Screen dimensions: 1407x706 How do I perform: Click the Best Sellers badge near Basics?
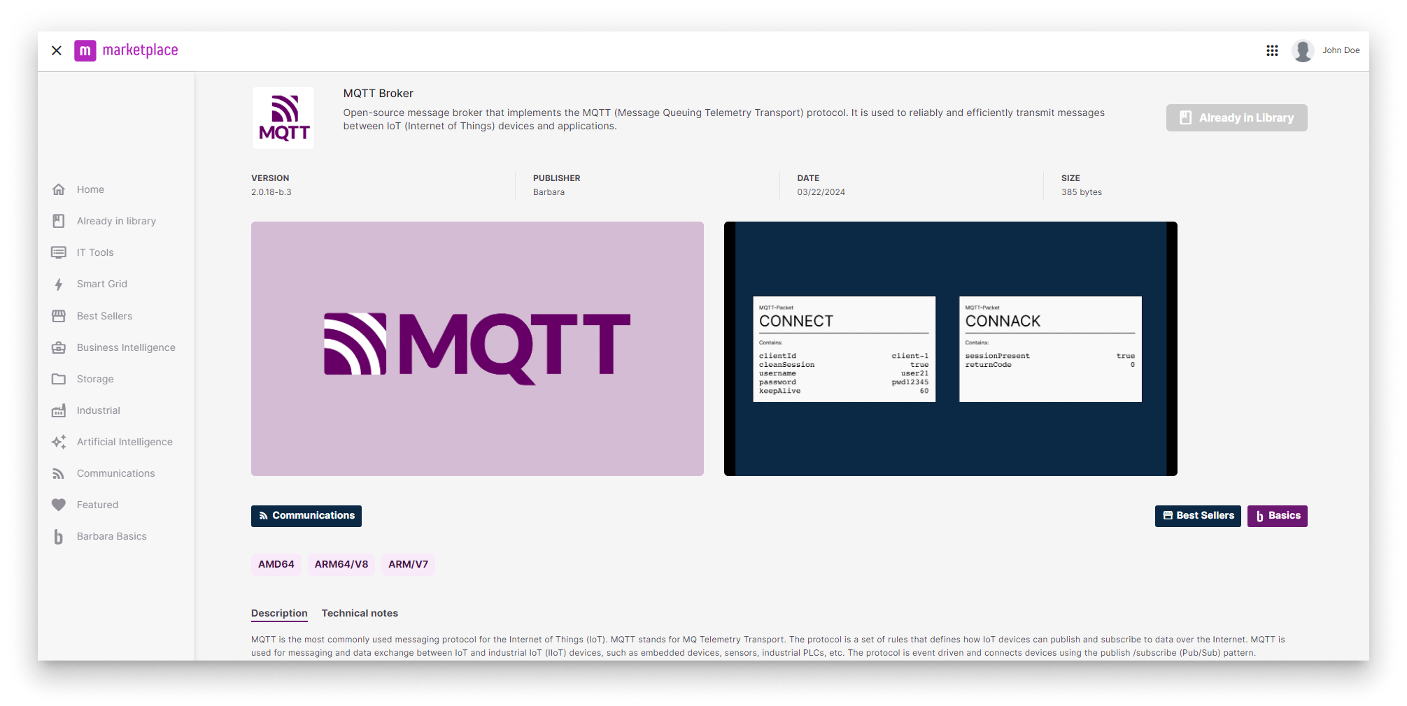click(x=1198, y=515)
